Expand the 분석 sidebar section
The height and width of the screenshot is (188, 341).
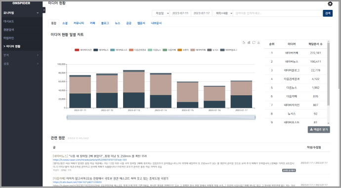21,55
